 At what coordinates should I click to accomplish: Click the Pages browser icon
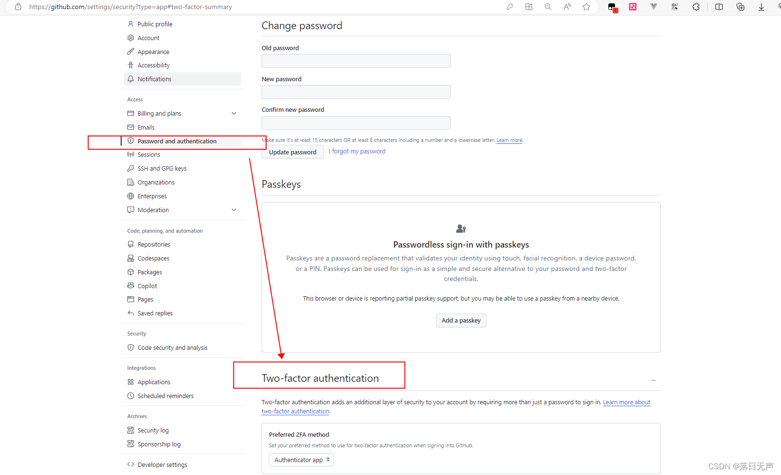click(131, 299)
